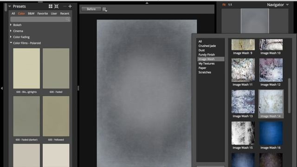Screen dimensions: 297x167
Task: Show All presets tab
Action: pos(13,13)
